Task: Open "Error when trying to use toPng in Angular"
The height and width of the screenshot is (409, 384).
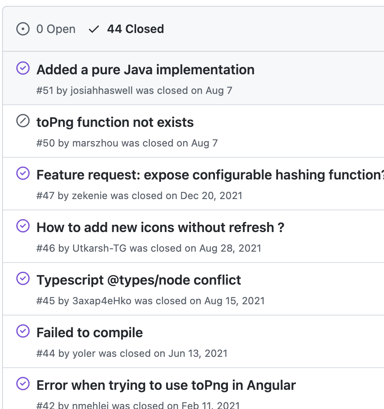Action: 166,385
